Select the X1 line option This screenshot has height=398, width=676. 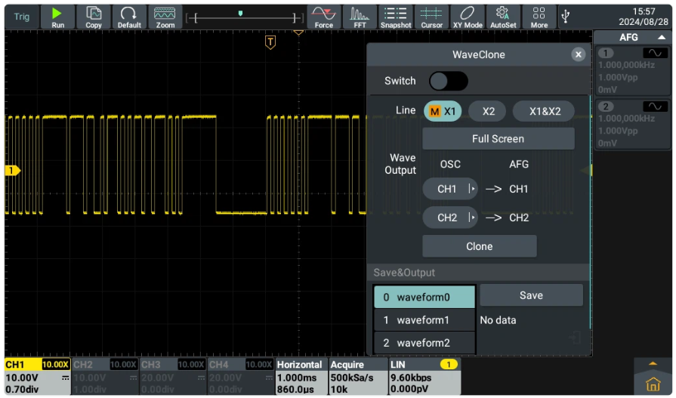coord(443,111)
